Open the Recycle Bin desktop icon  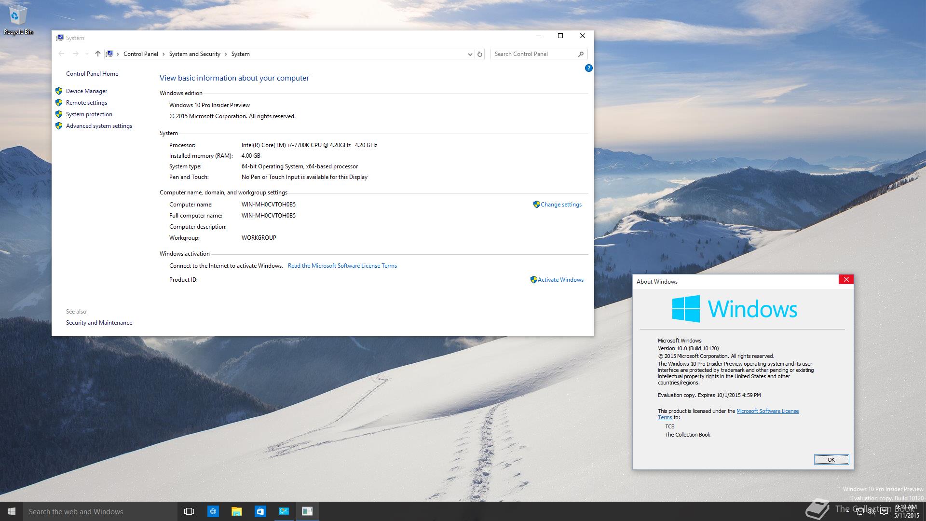[17, 19]
